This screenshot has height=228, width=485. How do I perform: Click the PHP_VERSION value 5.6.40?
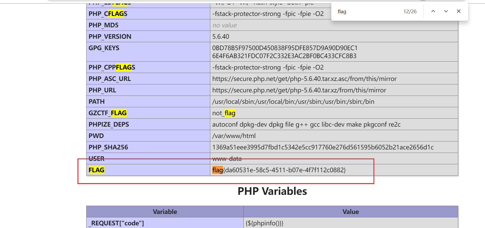click(x=221, y=37)
